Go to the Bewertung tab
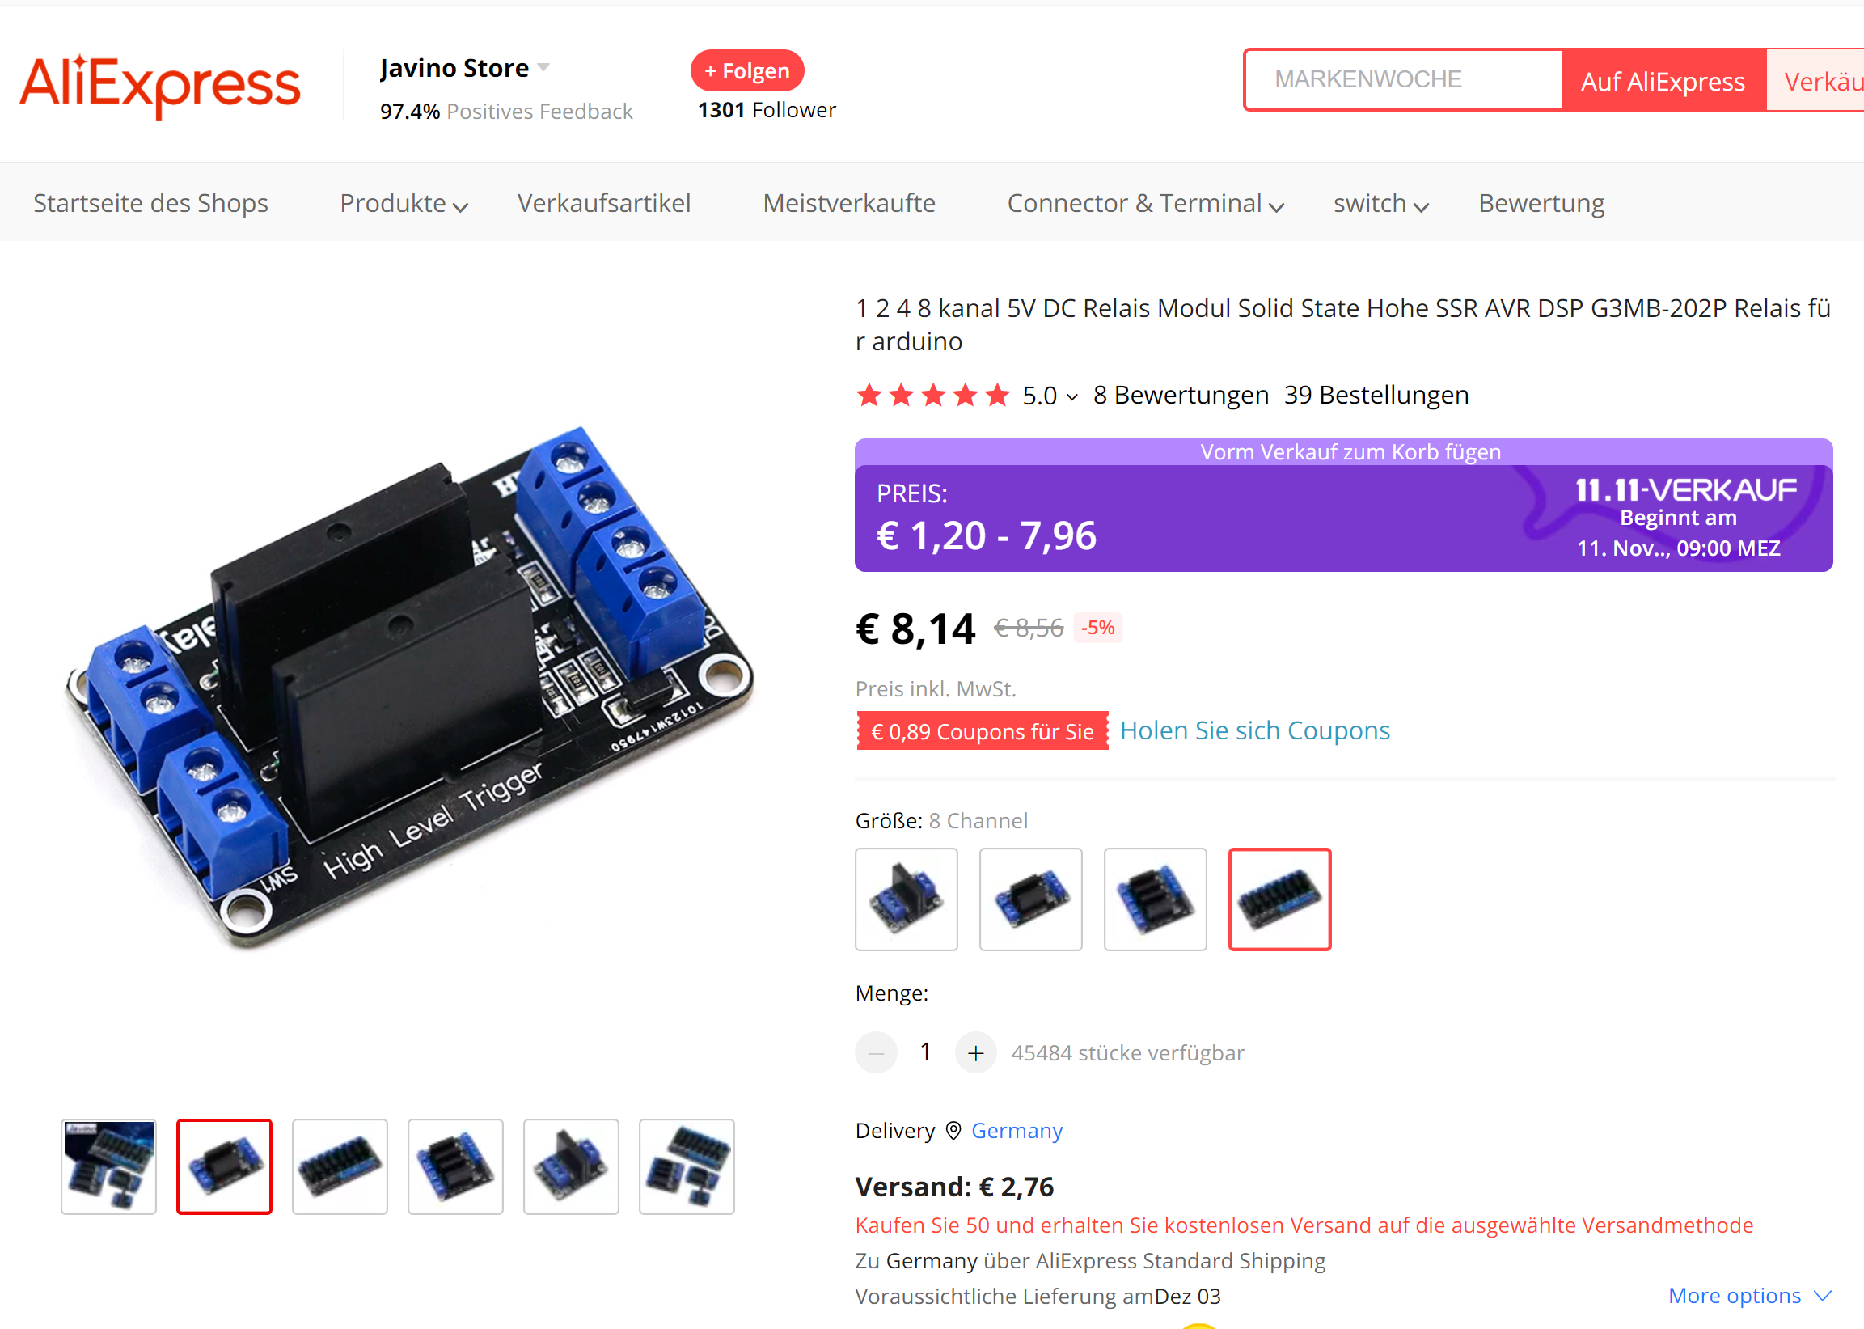This screenshot has width=1864, height=1329. 1541,203
